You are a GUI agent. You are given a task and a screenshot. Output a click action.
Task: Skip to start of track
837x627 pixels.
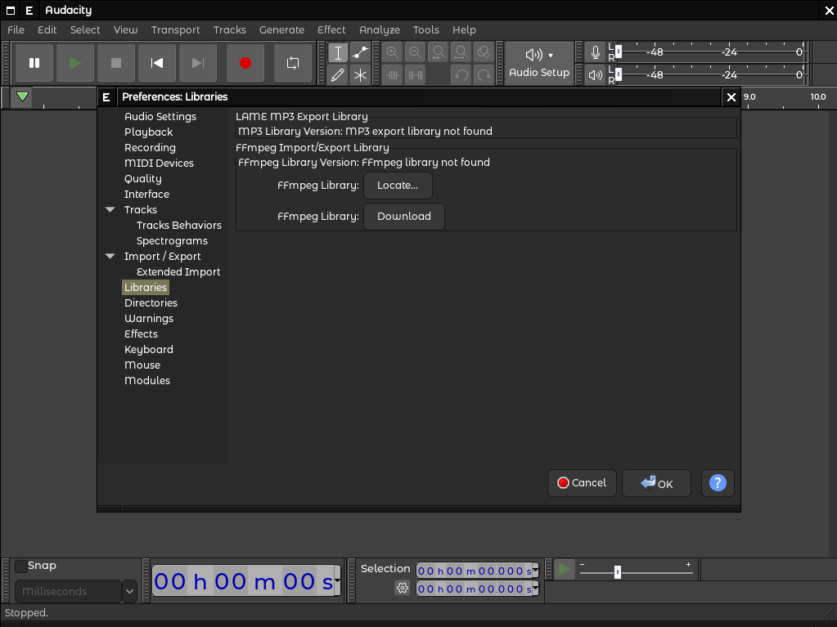(x=157, y=63)
